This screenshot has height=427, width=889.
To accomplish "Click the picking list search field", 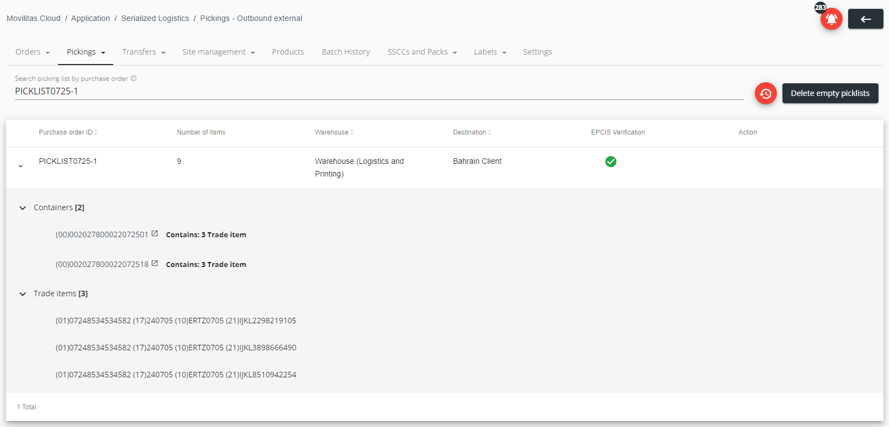I will click(x=379, y=91).
